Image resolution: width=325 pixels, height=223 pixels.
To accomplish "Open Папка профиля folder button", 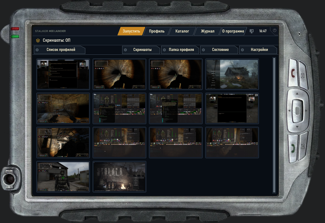I will (180, 50).
